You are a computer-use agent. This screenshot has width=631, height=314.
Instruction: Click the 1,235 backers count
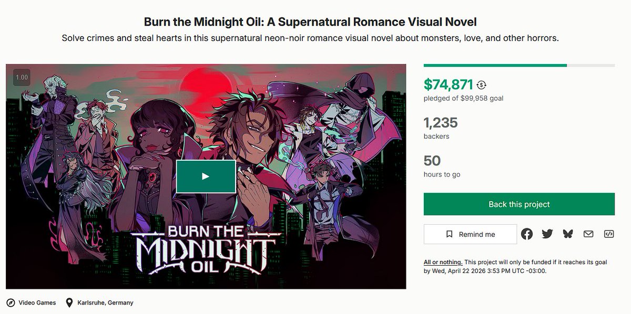(x=441, y=123)
